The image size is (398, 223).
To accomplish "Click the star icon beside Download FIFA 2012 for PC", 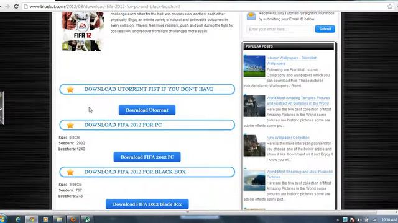I will point(70,125).
